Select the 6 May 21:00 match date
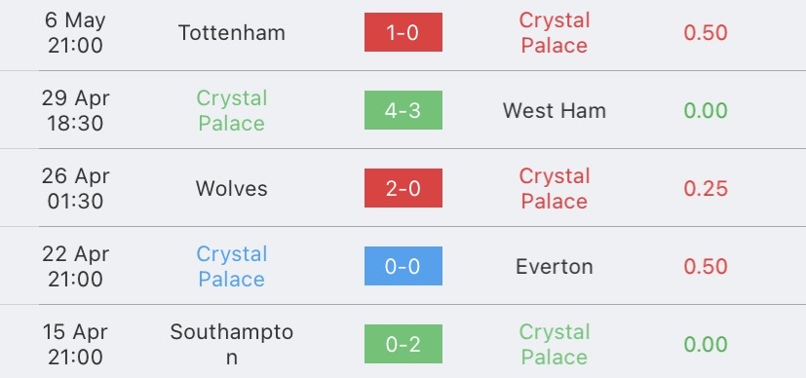The image size is (806, 378). (x=75, y=32)
